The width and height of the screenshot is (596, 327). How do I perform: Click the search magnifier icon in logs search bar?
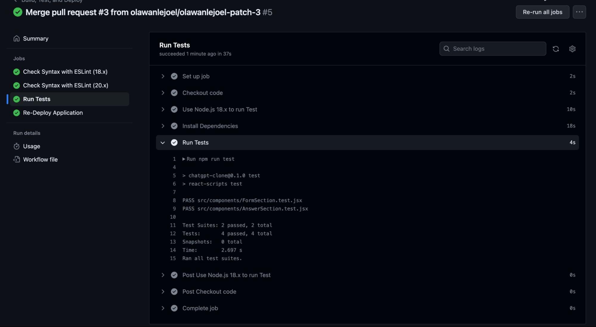coord(447,48)
